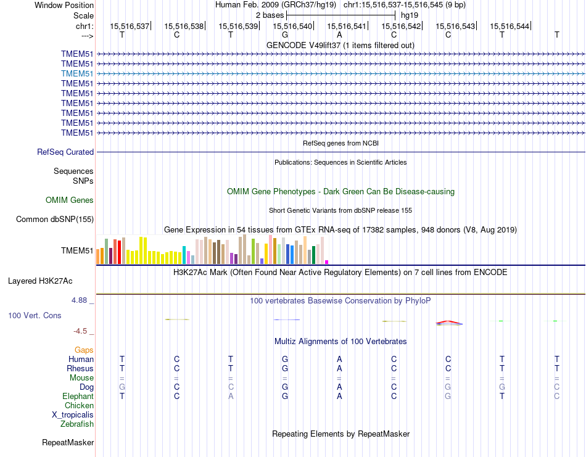586x457 pixels.
Task: Open the Layered H3K27Ac track label
Action: 40,281
